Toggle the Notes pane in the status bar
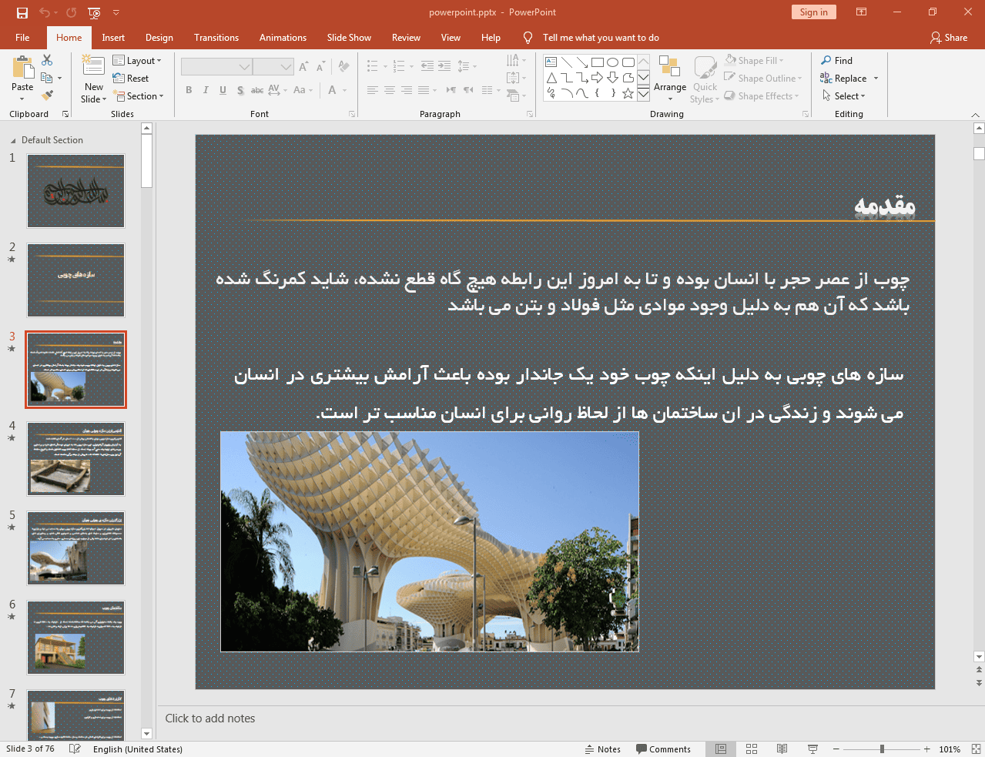The width and height of the screenshot is (985, 757). coord(602,749)
